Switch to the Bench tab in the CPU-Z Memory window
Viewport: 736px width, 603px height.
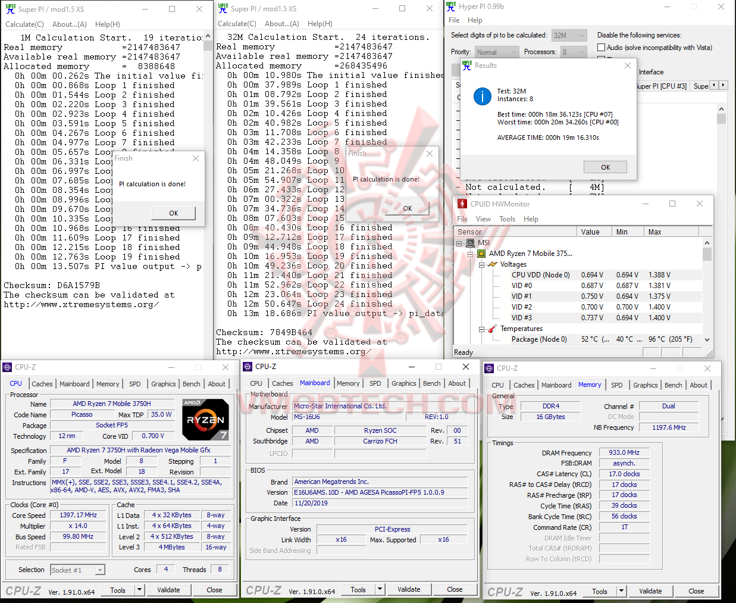674,385
